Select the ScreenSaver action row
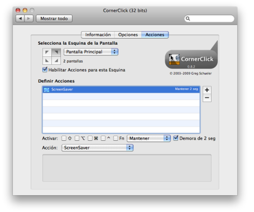This screenshot has height=212, width=254. pos(121,89)
